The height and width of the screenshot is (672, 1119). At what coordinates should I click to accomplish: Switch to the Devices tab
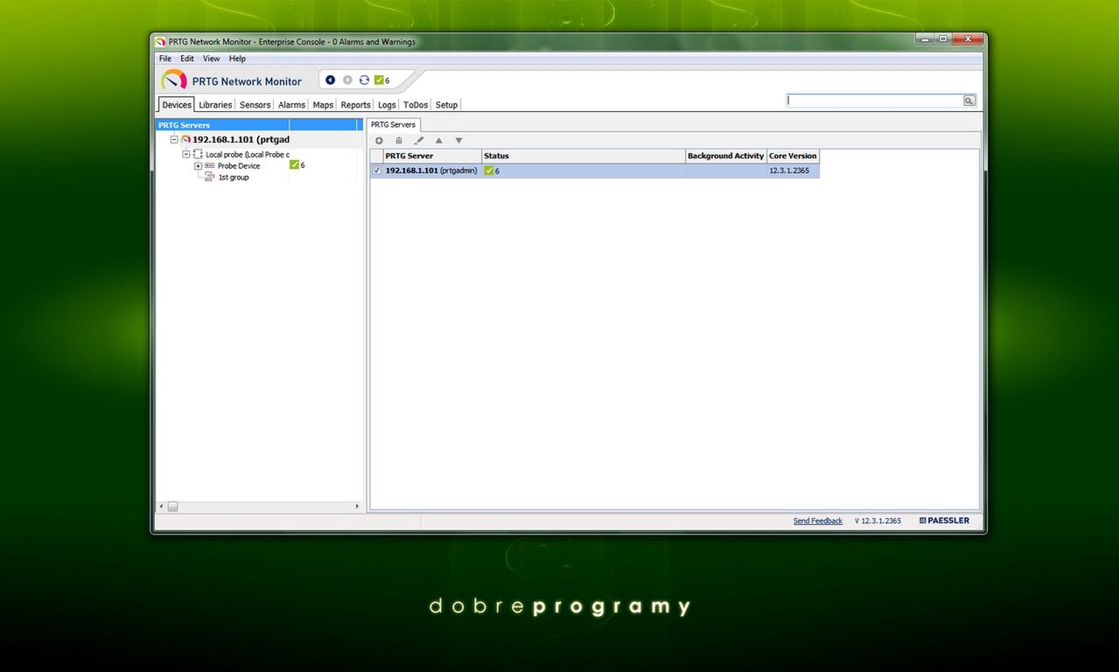coord(177,105)
